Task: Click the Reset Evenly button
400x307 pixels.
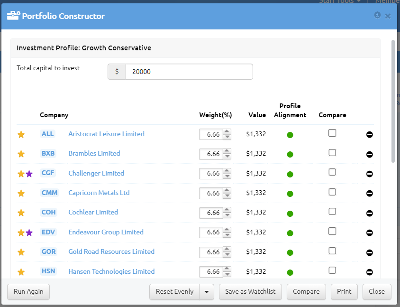Action: coord(174,292)
